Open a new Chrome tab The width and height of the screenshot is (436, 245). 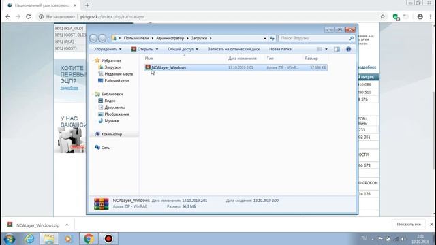tap(87, 5)
